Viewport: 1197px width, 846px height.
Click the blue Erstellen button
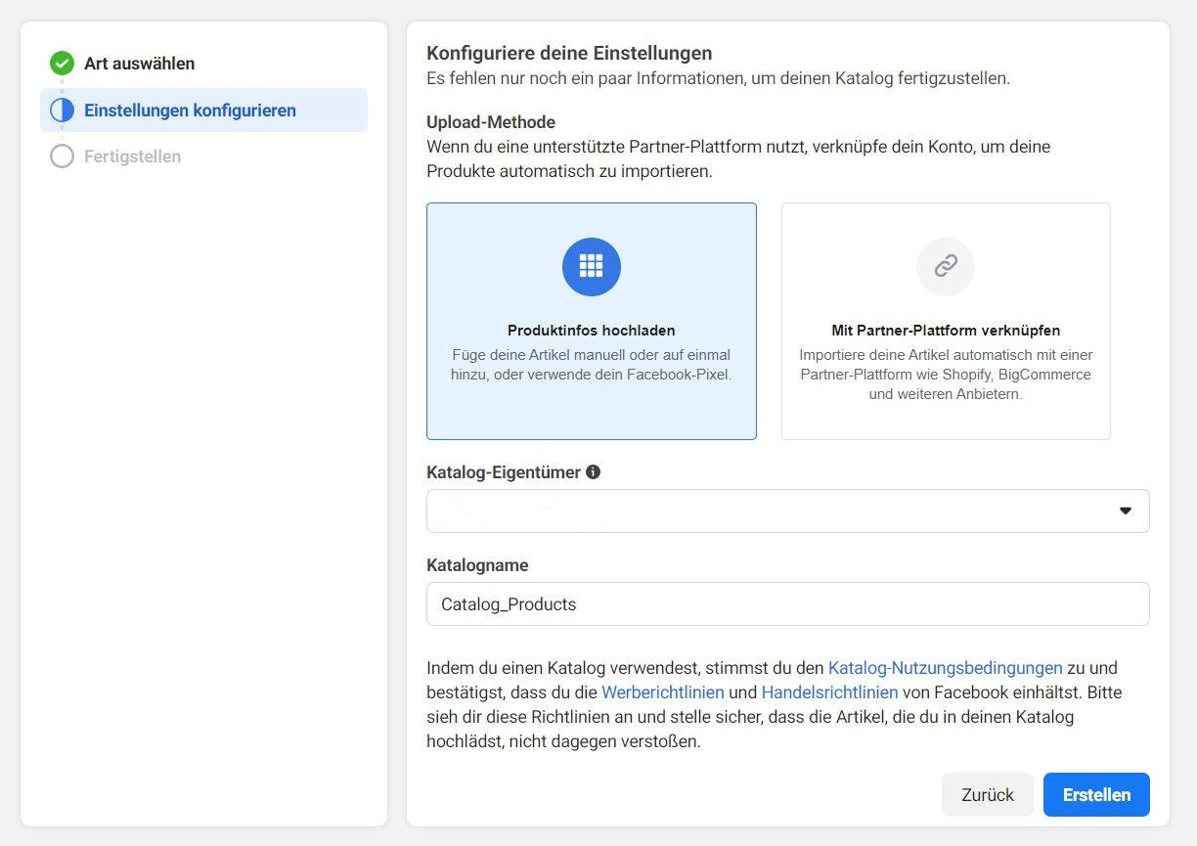(x=1096, y=794)
